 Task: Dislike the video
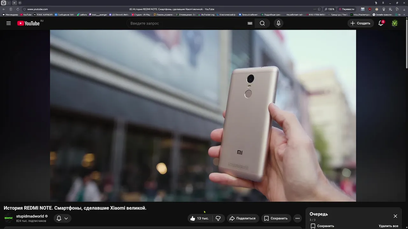tap(218, 219)
